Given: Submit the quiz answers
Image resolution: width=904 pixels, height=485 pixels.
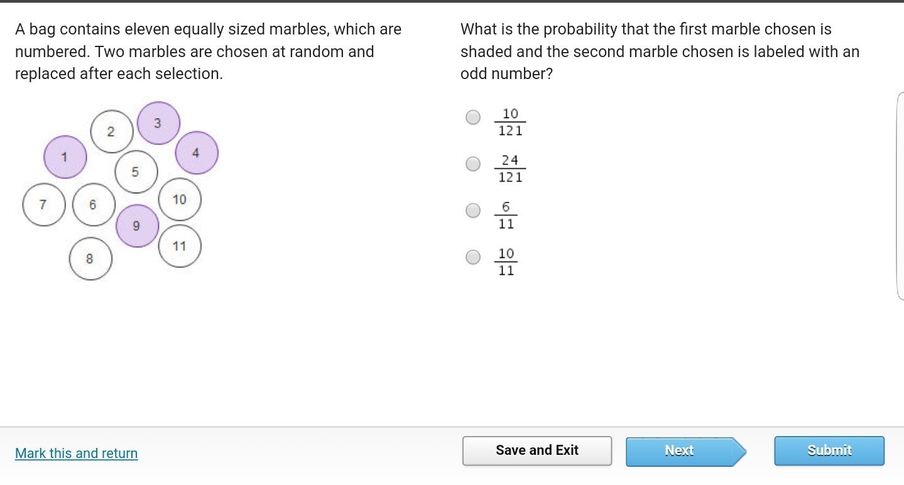Looking at the screenshot, I should pyautogui.click(x=829, y=450).
